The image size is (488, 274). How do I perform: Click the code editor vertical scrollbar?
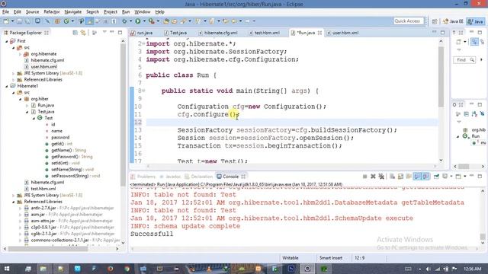point(441,76)
